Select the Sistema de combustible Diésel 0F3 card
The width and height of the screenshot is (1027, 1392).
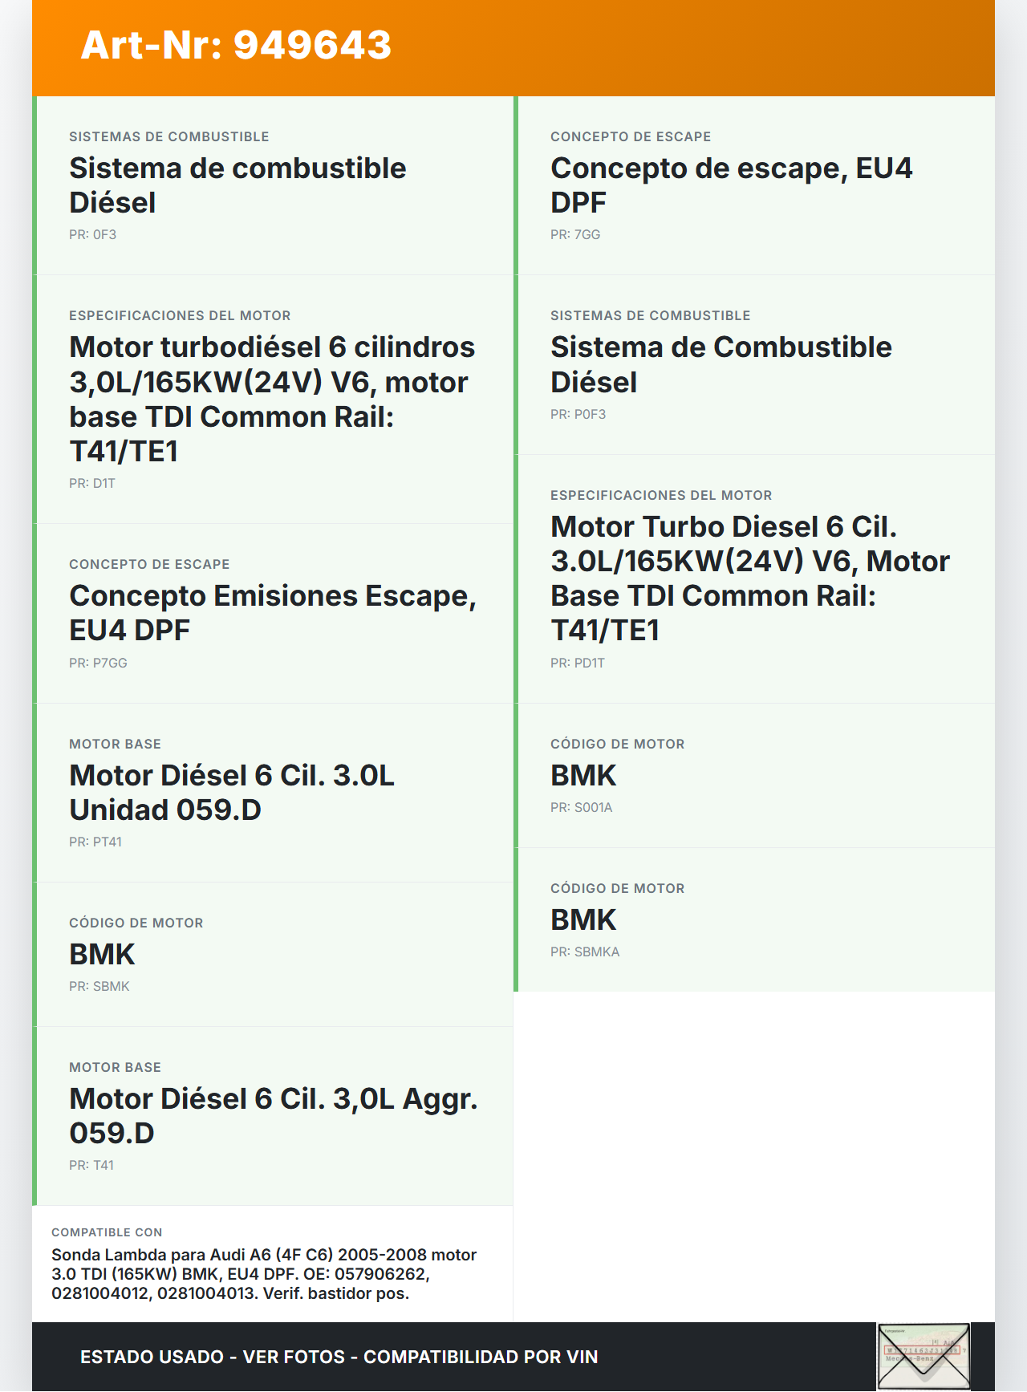pyautogui.click(x=273, y=186)
